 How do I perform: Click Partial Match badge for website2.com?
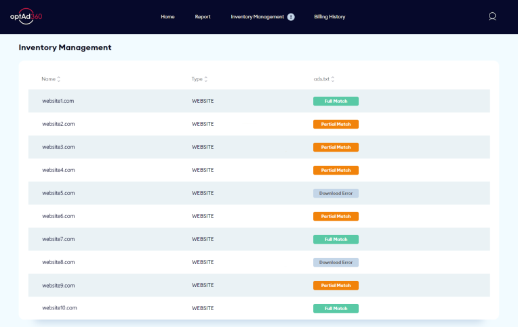tap(336, 124)
